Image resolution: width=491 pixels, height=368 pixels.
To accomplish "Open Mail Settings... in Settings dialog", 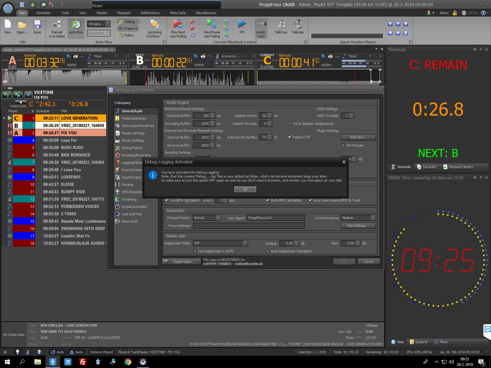I will tap(358, 226).
